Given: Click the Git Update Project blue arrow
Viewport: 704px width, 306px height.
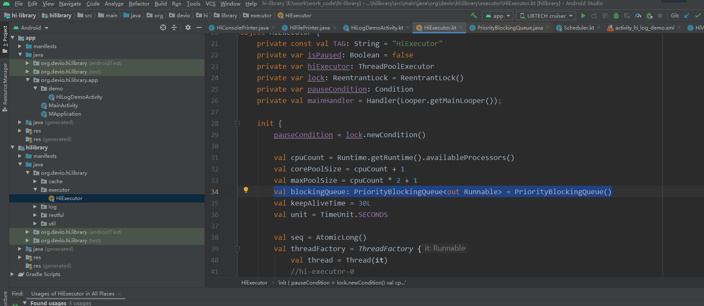Looking at the screenshot, I should 687,16.
